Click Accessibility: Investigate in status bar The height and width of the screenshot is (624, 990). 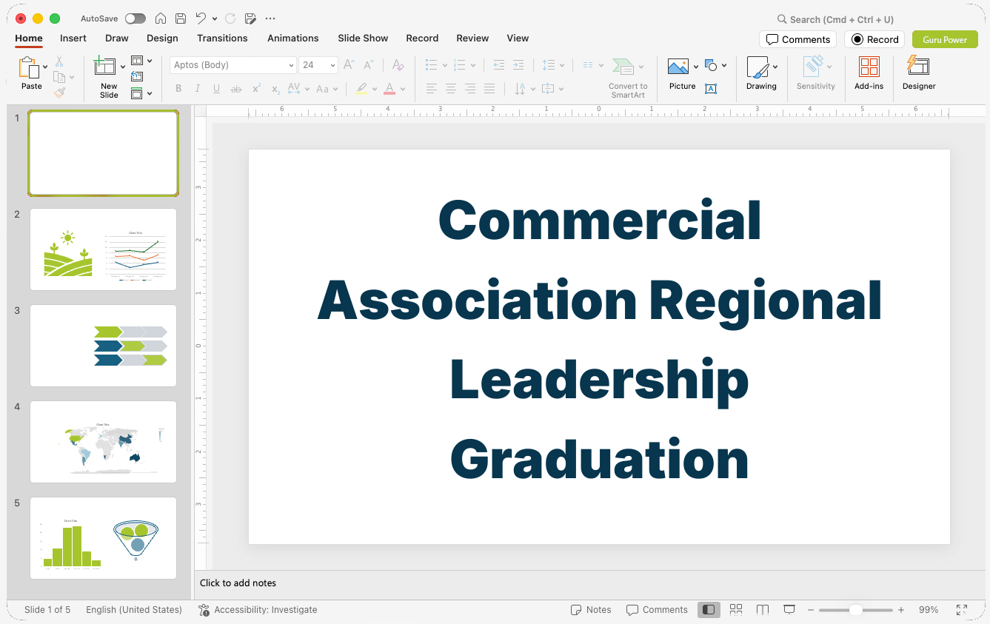258,610
